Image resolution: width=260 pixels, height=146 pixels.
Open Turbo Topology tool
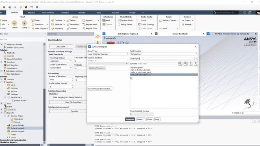point(147,24)
